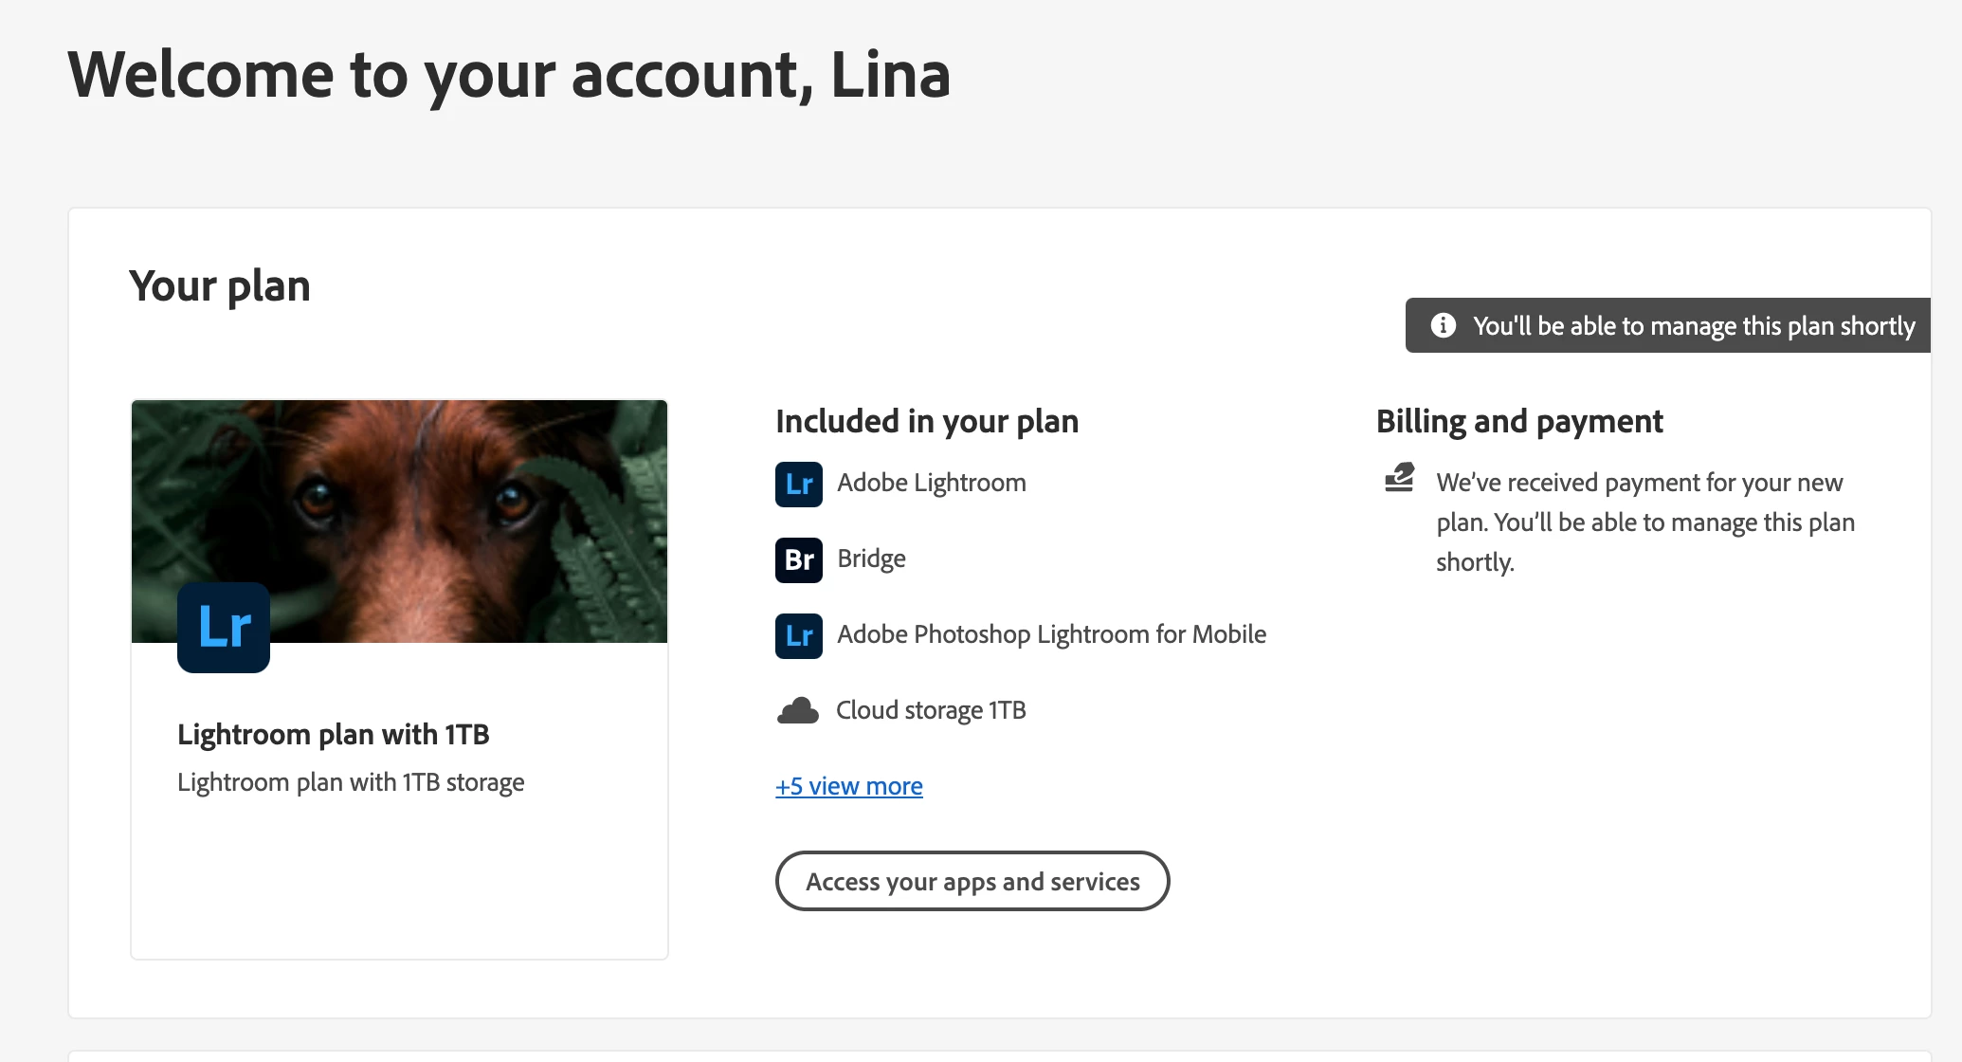Click the 'You'll be able to manage this plan shortly' banner

[x=1693, y=326]
